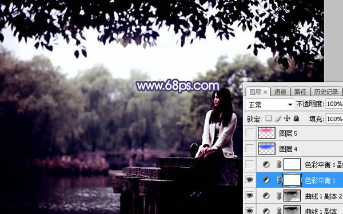343x214 pixels.
Task: Show hidden layer 图层 4
Action: pyautogui.click(x=250, y=149)
